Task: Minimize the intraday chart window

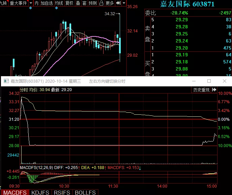Action: [194, 81]
